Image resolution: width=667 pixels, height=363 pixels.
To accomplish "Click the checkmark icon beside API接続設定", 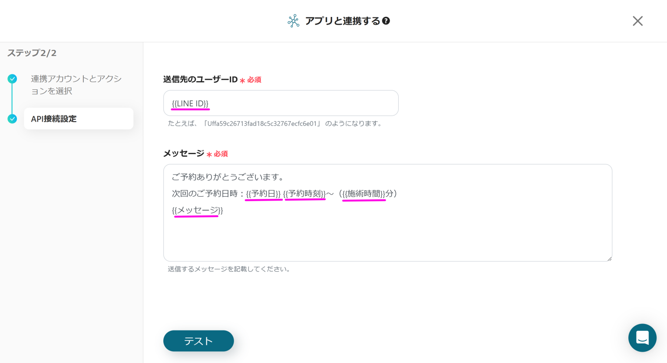I will coord(12,119).
